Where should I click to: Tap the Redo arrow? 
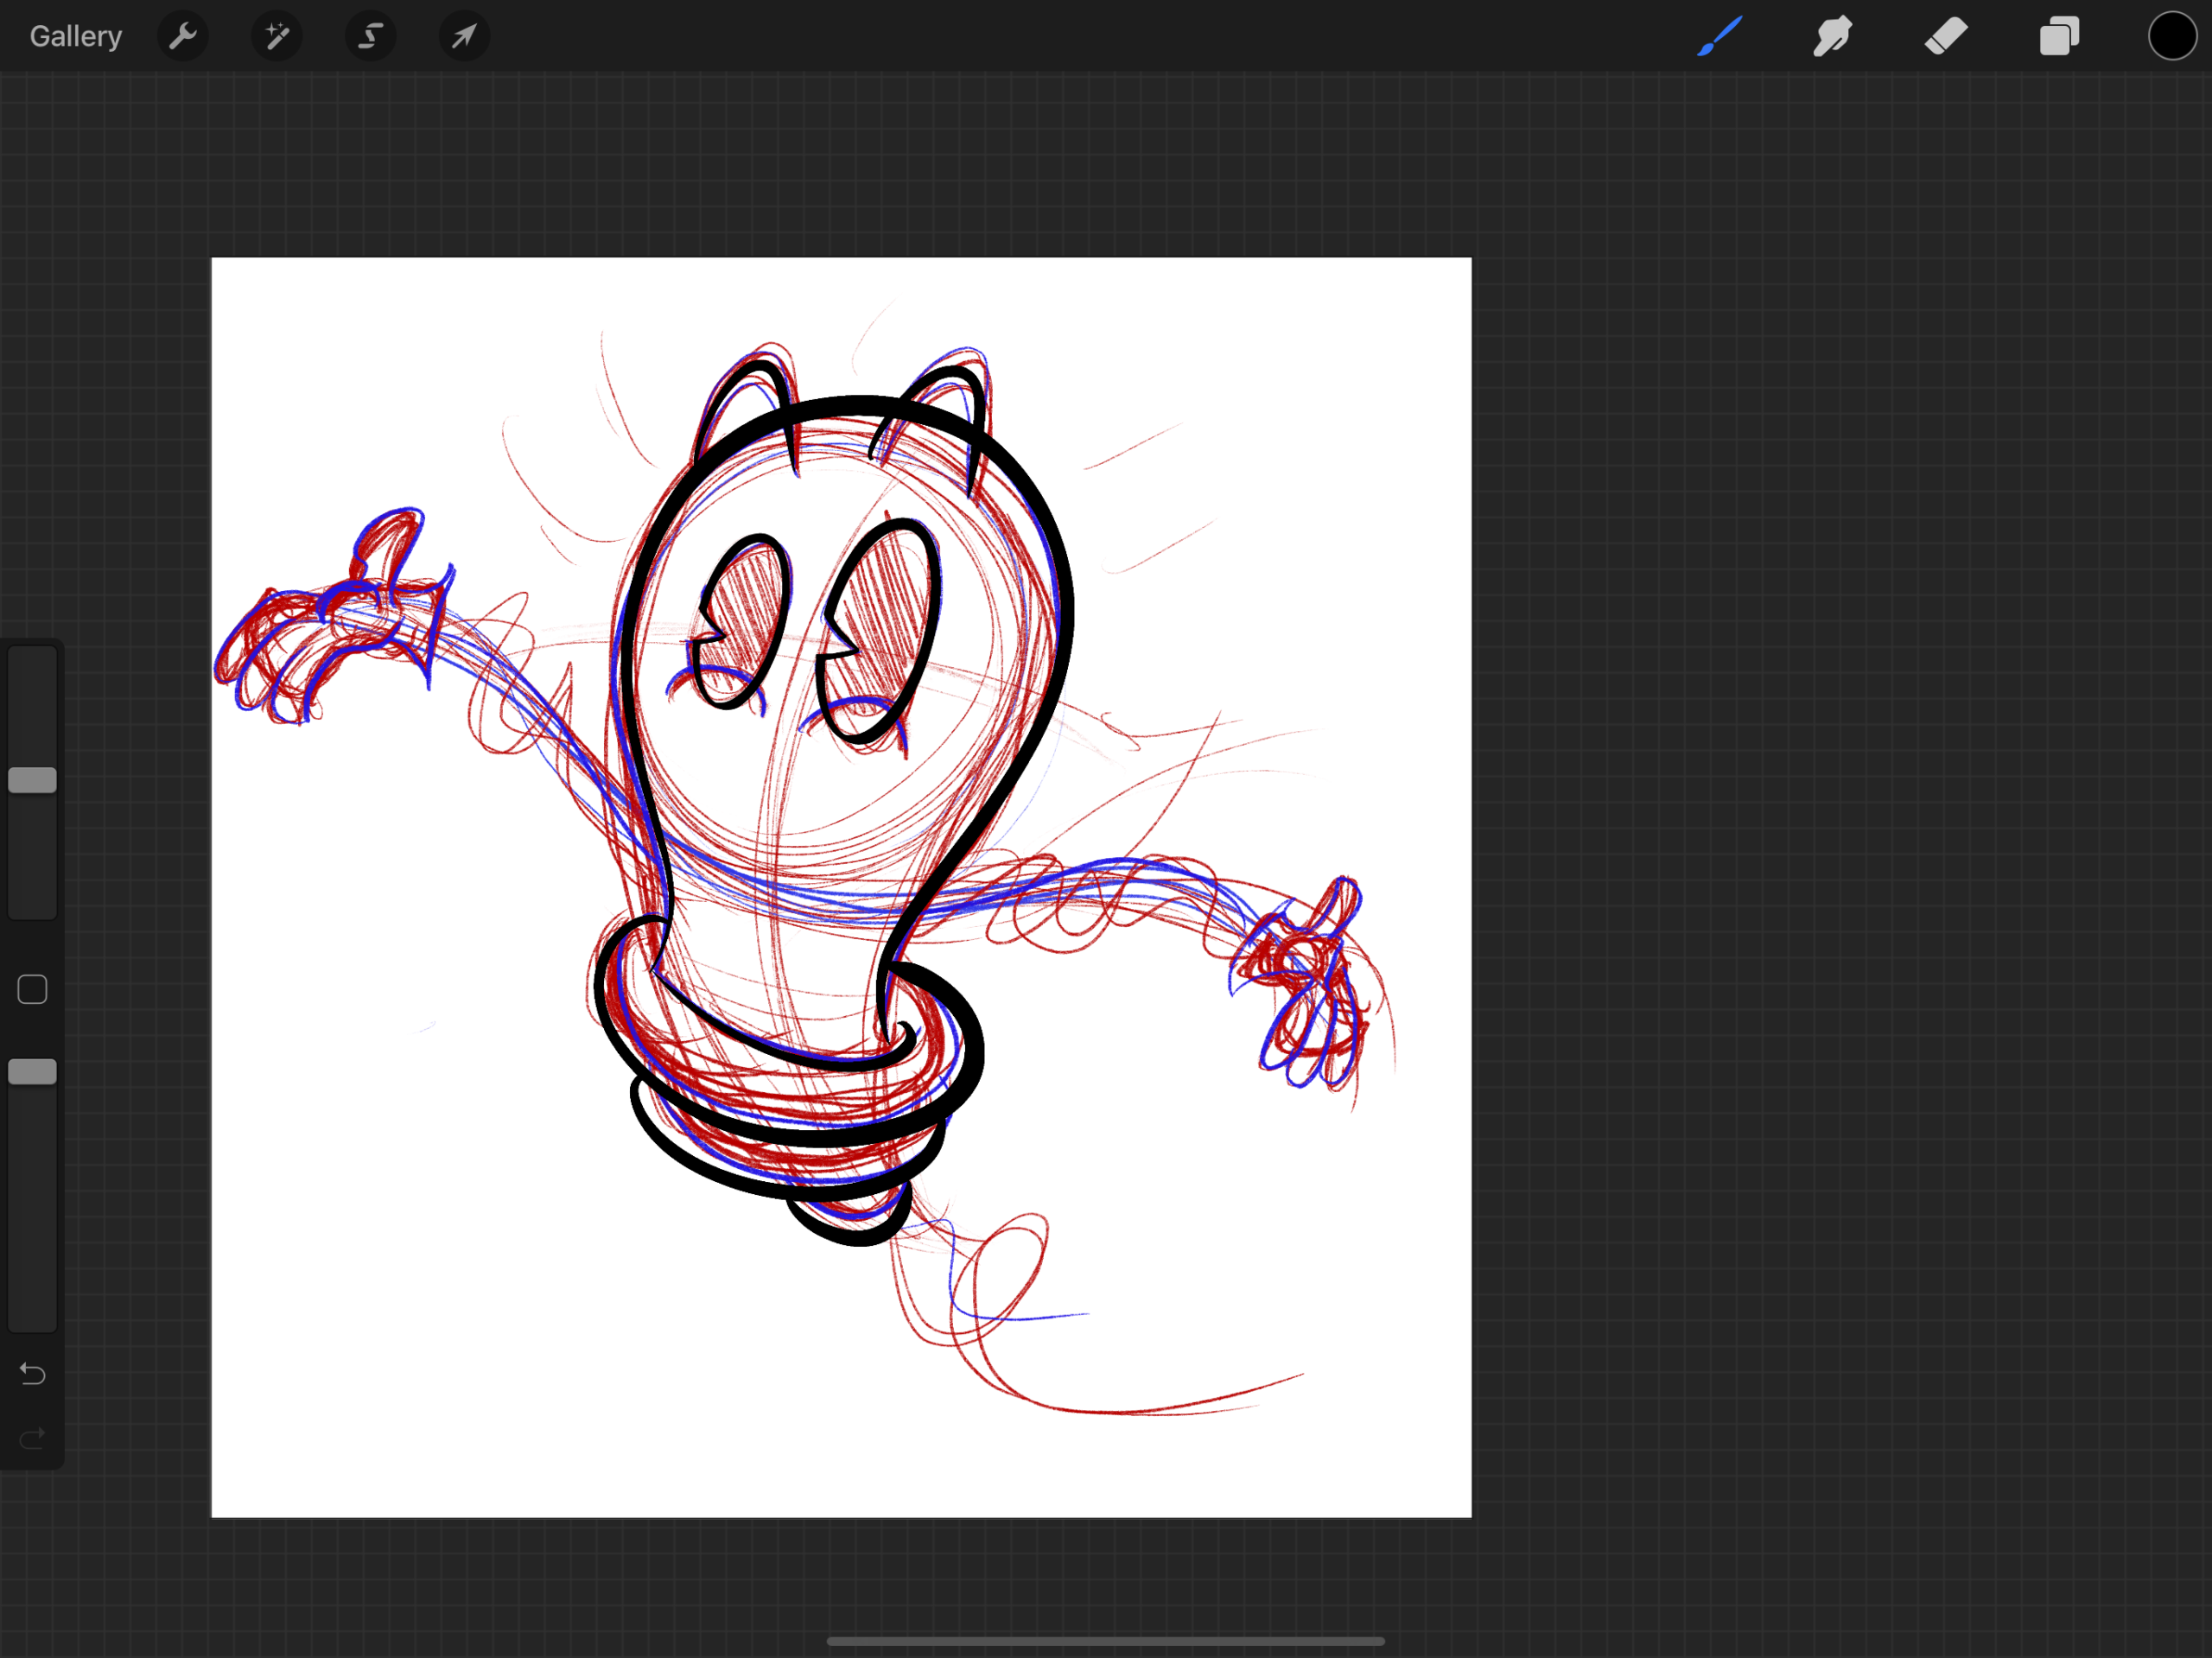tap(32, 1438)
